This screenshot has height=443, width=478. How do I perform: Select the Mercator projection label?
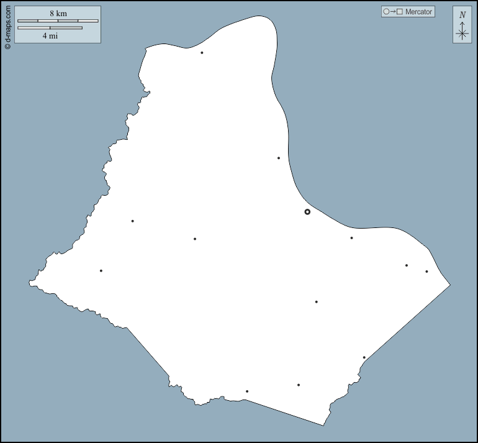(418, 12)
